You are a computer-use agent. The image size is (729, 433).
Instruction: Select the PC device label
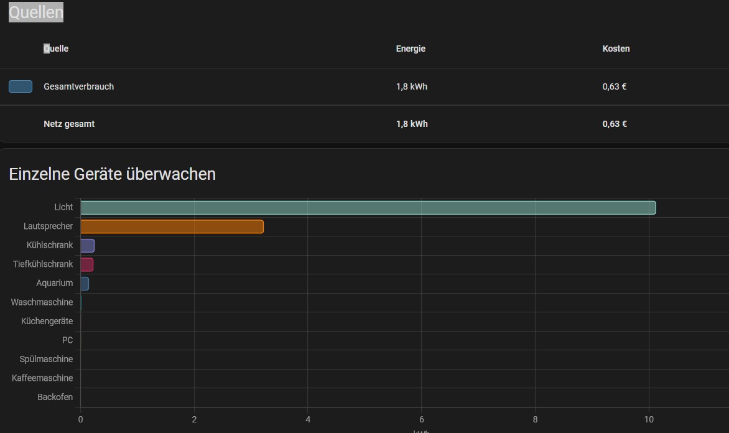click(67, 340)
